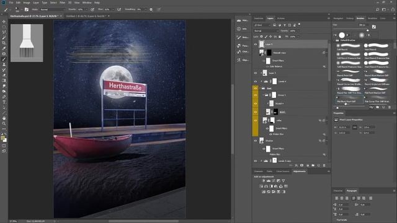Collapse Group 1 in layers panel

tap(263, 95)
